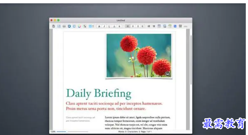Justify the text alignment
This screenshot has width=248, height=135.
click(143, 26)
